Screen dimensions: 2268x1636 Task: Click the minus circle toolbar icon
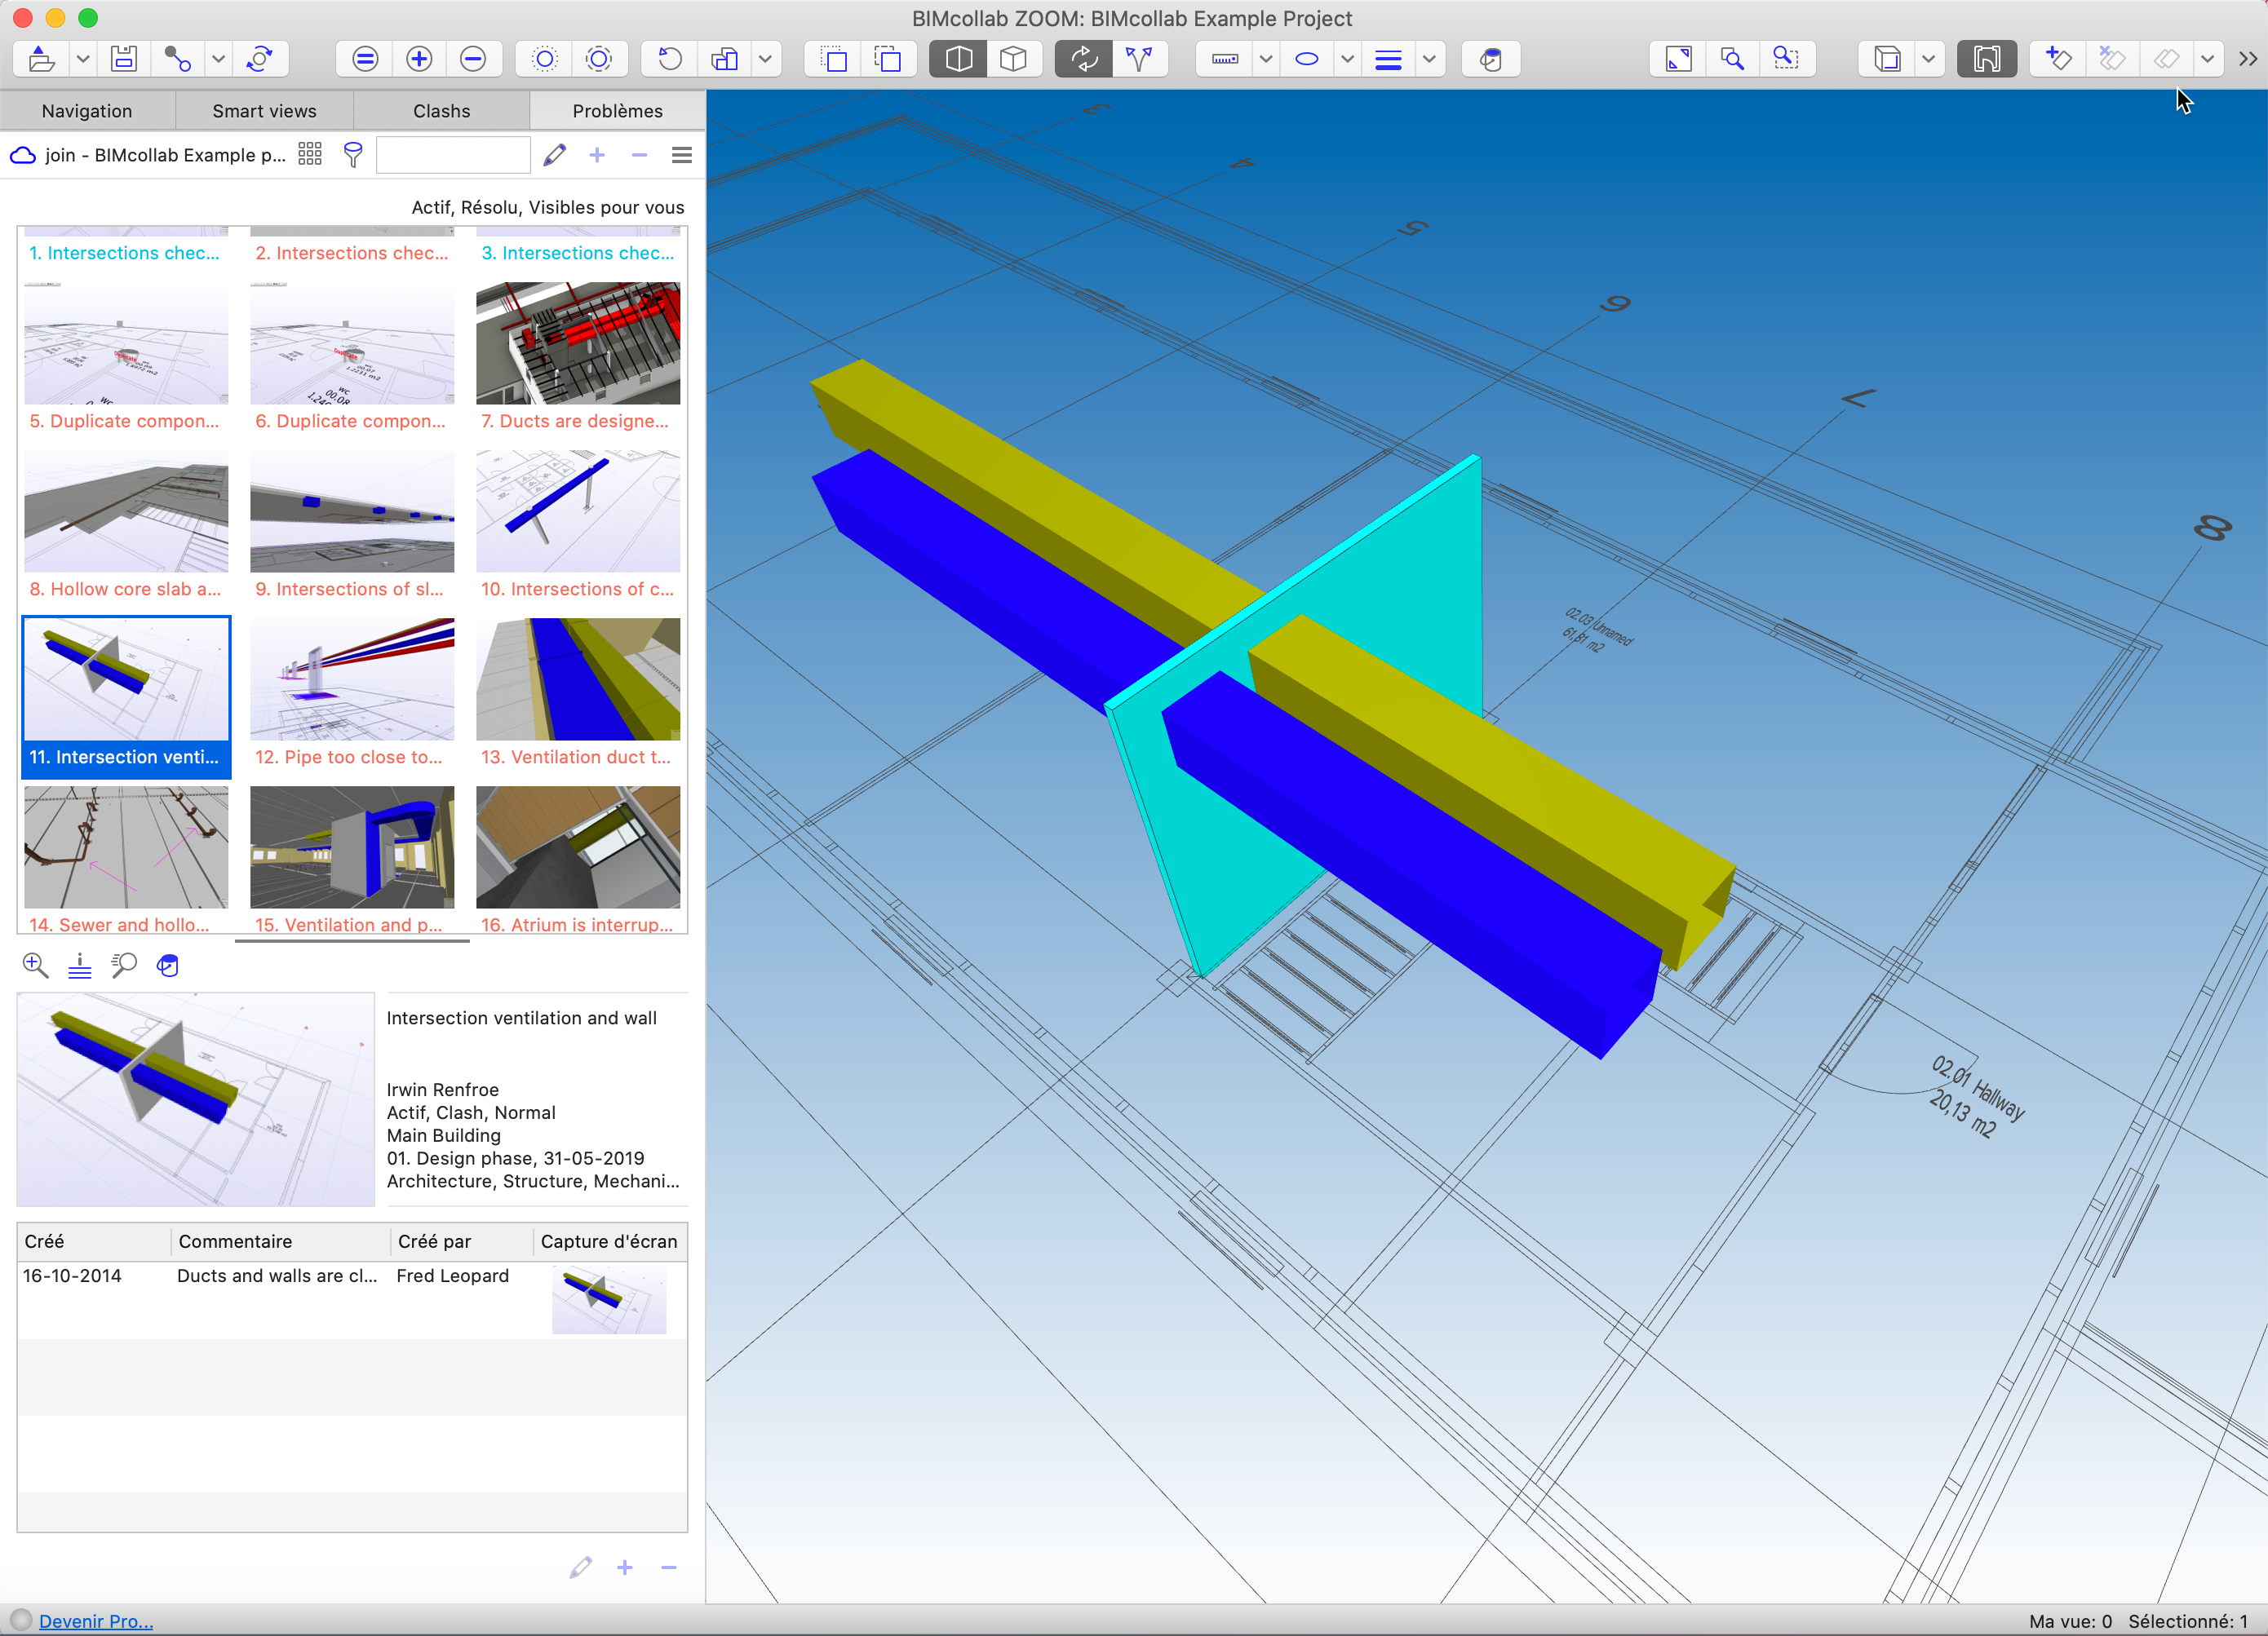[x=473, y=59]
